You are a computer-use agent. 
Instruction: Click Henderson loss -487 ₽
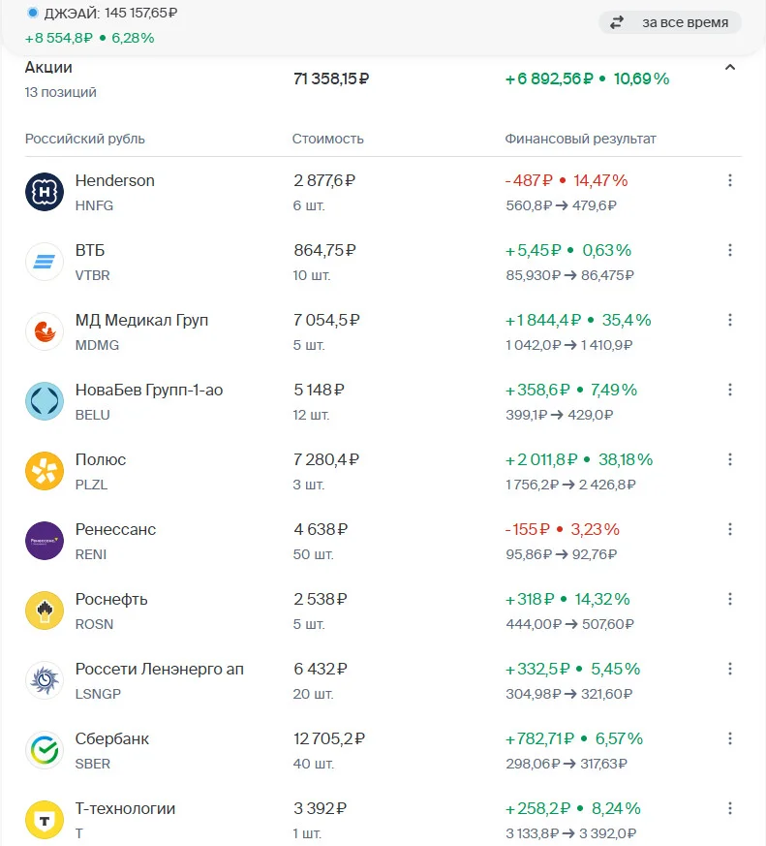pos(529,180)
